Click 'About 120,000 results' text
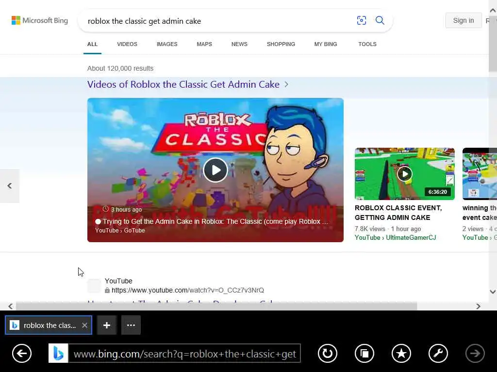Image resolution: width=497 pixels, height=372 pixels. (120, 68)
